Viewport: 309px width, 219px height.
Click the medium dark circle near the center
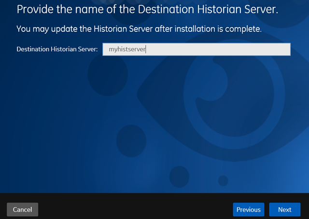click(x=131, y=141)
